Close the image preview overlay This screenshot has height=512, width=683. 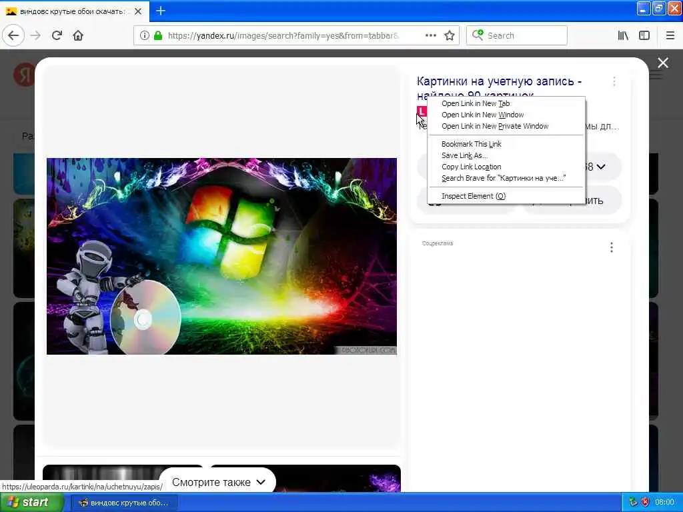click(663, 63)
